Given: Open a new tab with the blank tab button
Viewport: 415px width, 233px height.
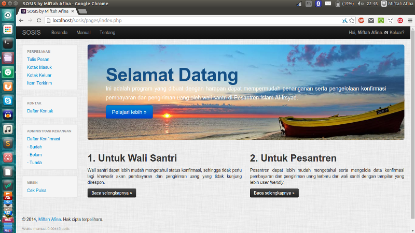Looking at the screenshot, I should click(x=82, y=11).
